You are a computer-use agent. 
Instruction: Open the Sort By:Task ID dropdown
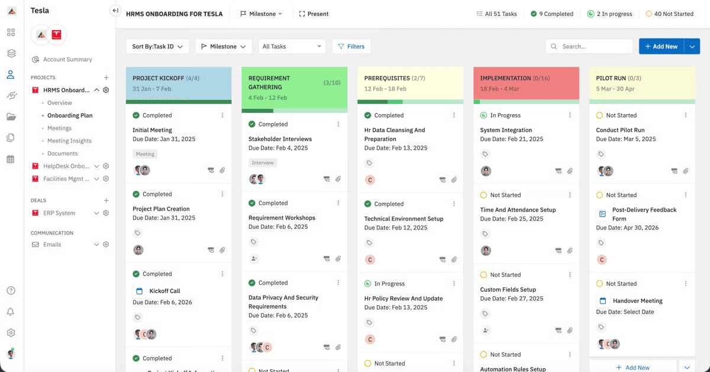tap(157, 46)
